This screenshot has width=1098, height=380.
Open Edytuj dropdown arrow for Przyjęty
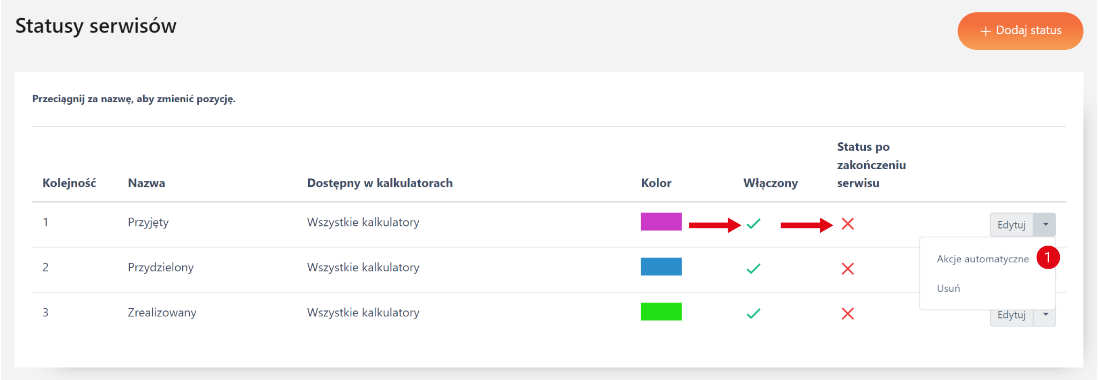(1045, 224)
